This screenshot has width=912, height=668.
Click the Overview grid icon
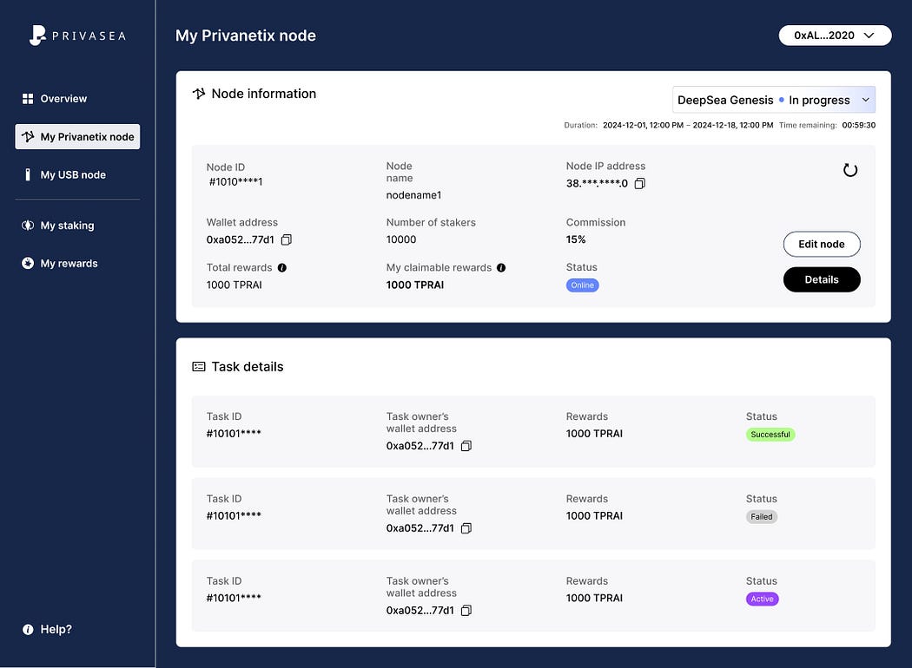tap(27, 99)
